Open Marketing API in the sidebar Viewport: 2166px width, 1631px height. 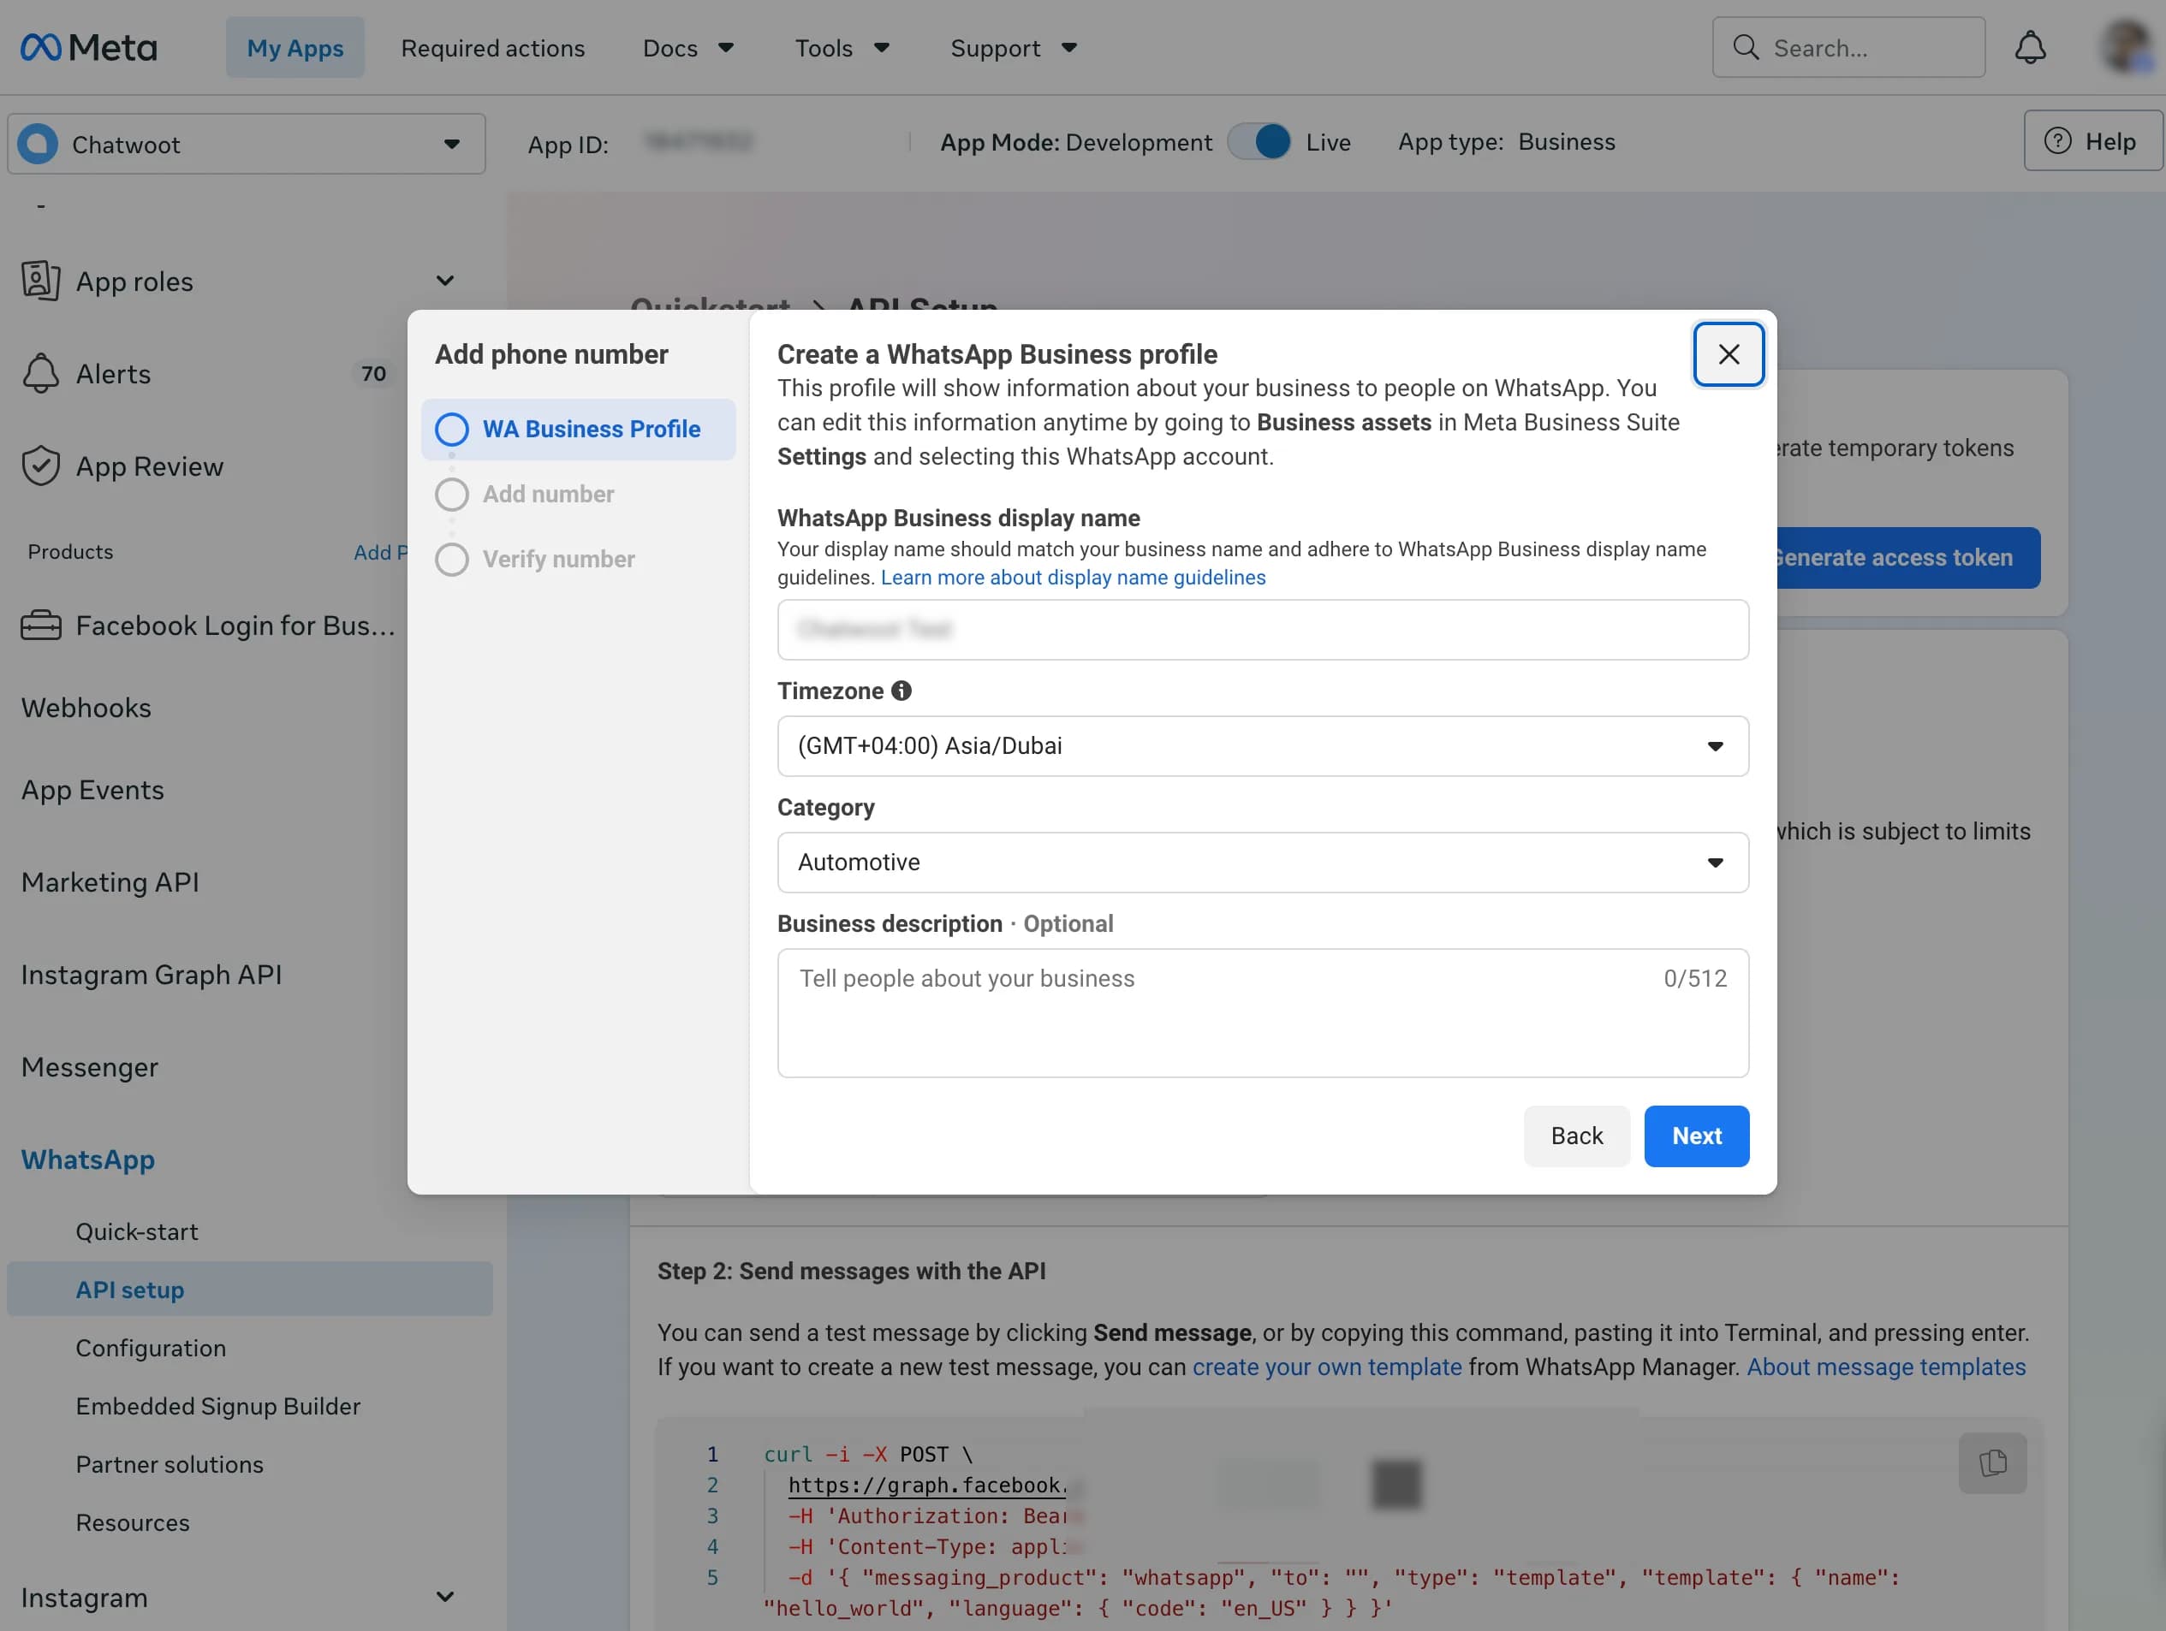(x=110, y=882)
